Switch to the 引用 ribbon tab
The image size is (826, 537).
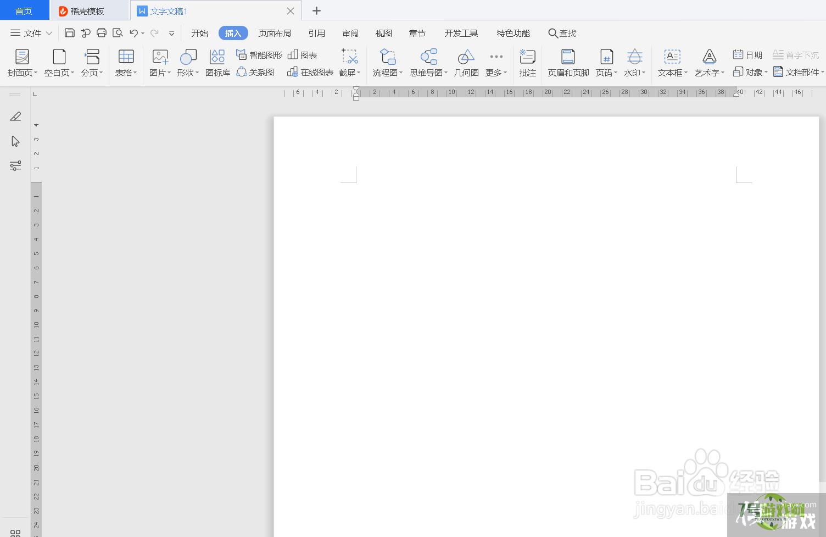[316, 33]
